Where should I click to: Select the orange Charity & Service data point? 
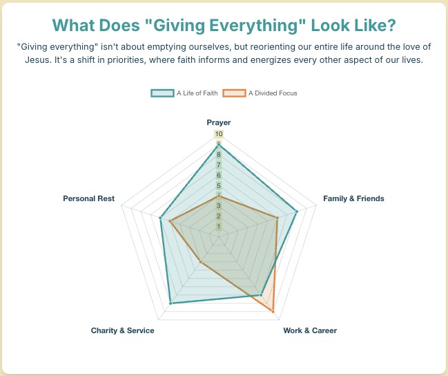tap(200, 262)
